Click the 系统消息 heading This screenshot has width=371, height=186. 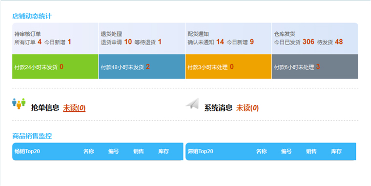(x=218, y=108)
